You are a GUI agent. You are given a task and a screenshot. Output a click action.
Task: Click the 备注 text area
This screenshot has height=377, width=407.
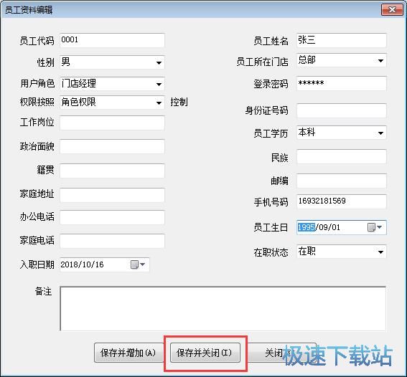(x=223, y=309)
